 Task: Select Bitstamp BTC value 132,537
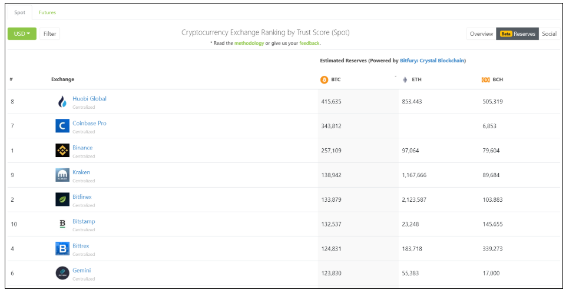tap(332, 224)
